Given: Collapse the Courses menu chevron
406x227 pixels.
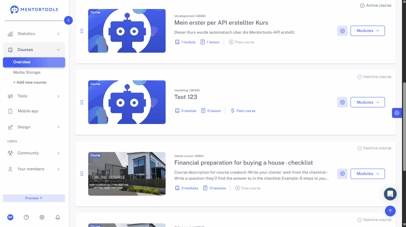Looking at the screenshot, I should 58,50.
